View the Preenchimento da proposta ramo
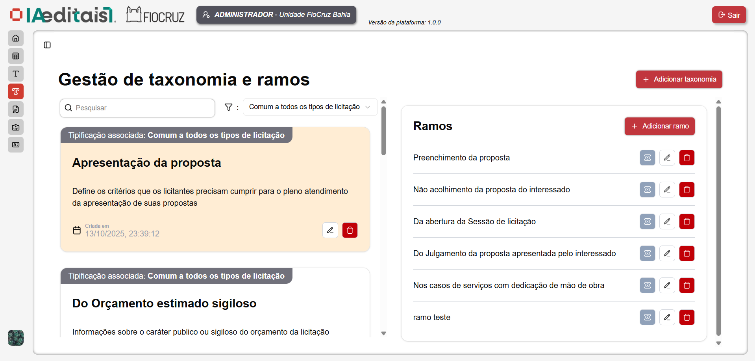The height and width of the screenshot is (361, 755). pos(648,158)
